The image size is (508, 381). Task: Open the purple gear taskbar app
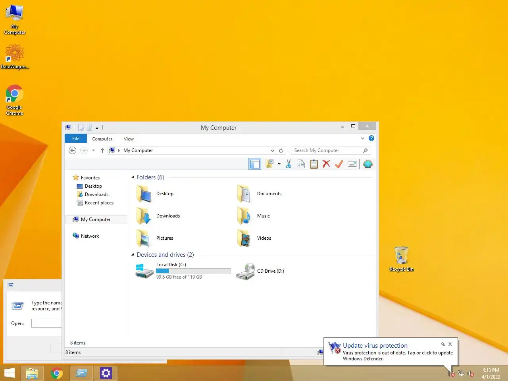tap(106, 373)
